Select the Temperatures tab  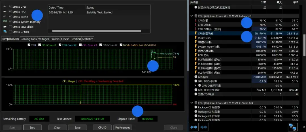[10, 39]
